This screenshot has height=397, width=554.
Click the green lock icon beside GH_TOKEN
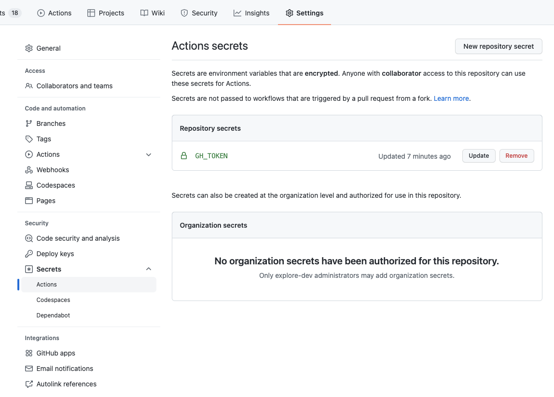click(x=184, y=156)
